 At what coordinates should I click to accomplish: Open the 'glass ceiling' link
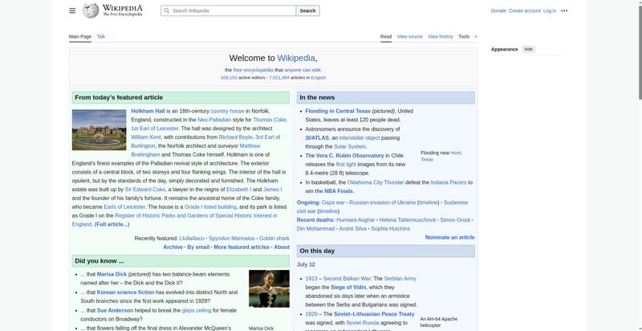197,311
